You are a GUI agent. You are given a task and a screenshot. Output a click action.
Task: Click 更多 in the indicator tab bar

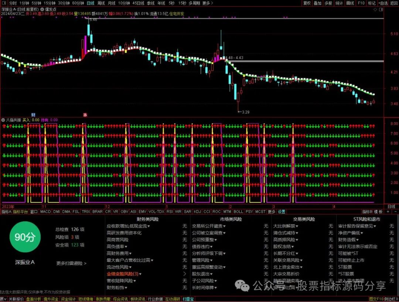[272, 212]
